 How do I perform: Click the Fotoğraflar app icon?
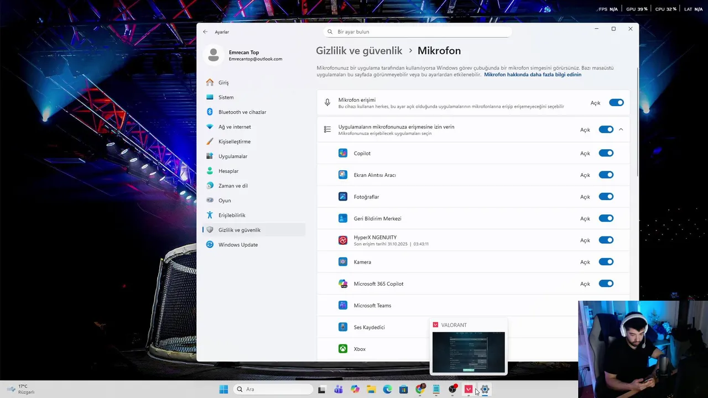coord(343,197)
